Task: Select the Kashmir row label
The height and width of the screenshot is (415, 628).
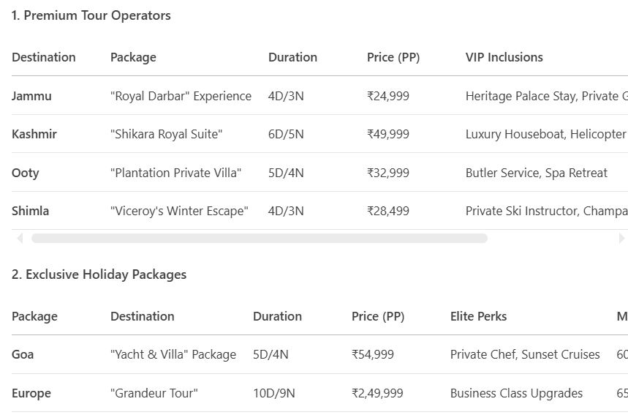Action: [34, 134]
